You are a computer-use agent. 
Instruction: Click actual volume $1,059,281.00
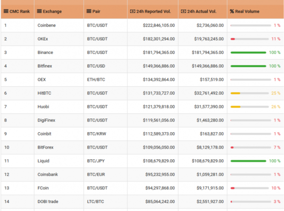tap(210, 174)
